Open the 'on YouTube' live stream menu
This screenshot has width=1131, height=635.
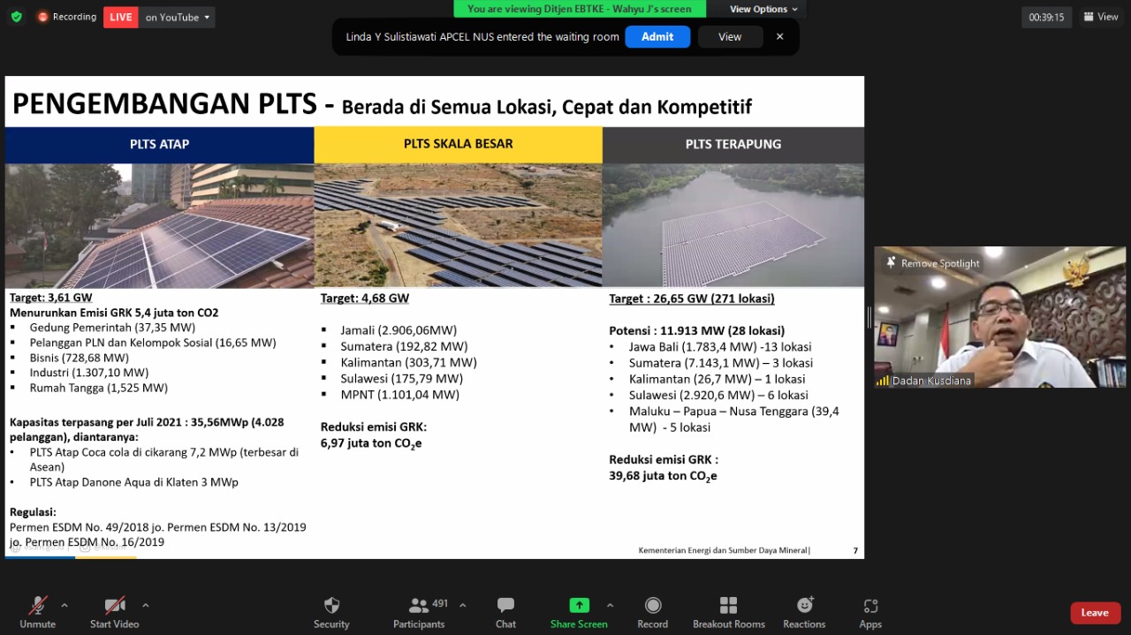click(178, 17)
